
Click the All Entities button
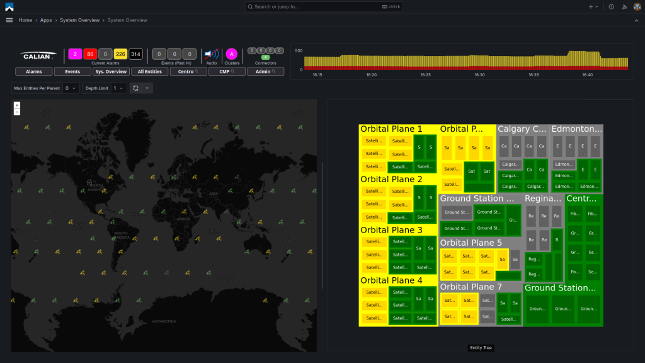click(x=149, y=71)
